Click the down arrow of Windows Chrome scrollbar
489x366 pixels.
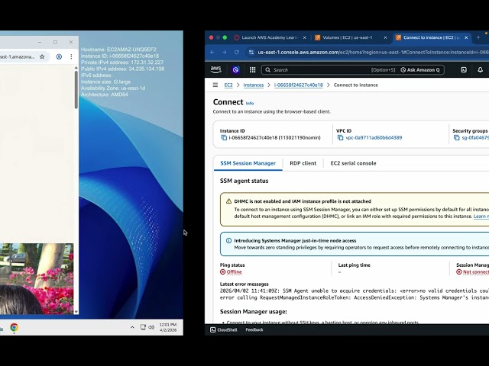tap(76, 312)
